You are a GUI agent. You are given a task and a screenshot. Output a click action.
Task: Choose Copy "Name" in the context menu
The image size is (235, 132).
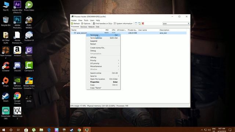(x=103, y=88)
